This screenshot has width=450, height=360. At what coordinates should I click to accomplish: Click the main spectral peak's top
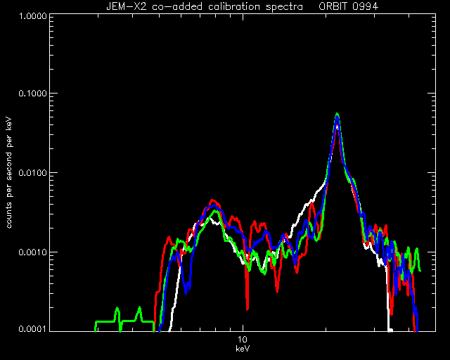[337, 115]
